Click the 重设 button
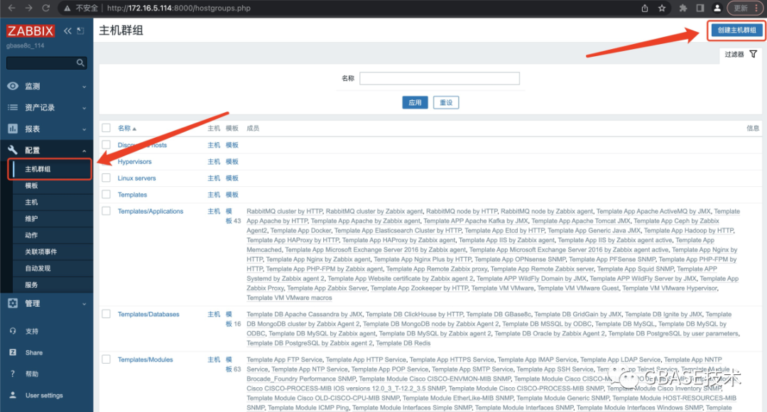Image resolution: width=767 pixels, height=412 pixels. pyautogui.click(x=445, y=103)
